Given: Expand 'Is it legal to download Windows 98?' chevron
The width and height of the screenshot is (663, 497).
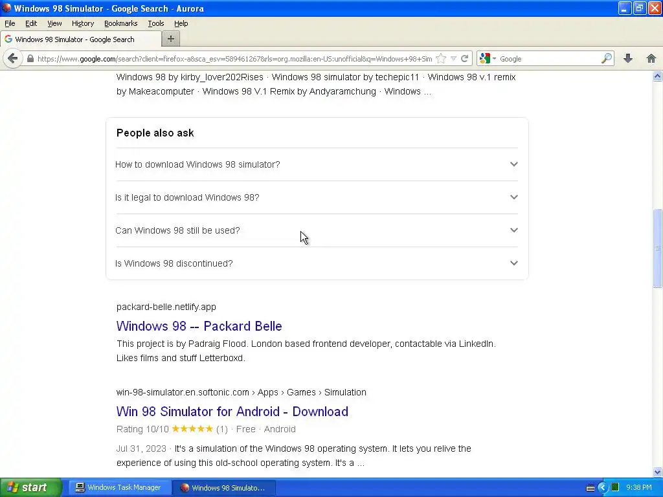Looking at the screenshot, I should click(x=513, y=197).
